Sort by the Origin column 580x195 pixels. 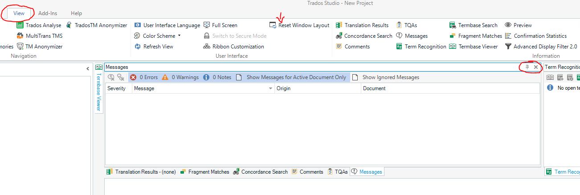pos(318,88)
